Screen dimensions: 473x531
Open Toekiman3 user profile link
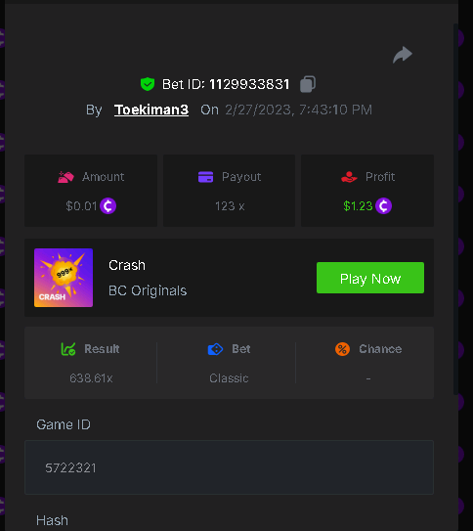point(151,110)
